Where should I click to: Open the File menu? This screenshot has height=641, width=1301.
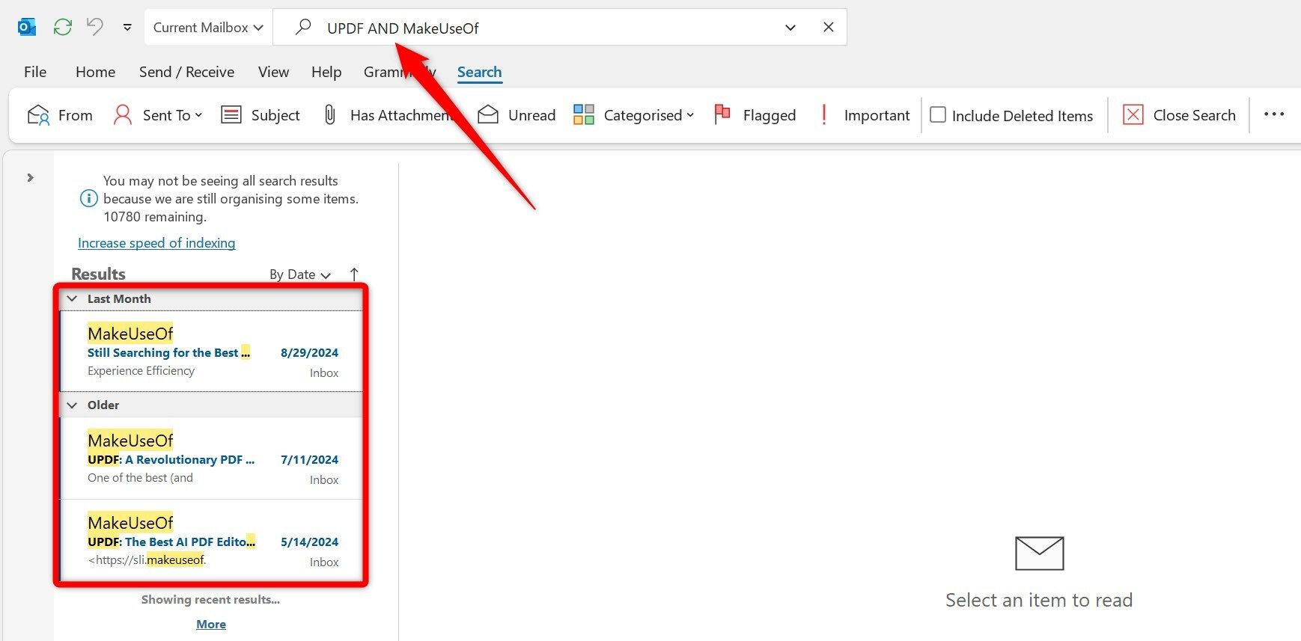(x=35, y=72)
